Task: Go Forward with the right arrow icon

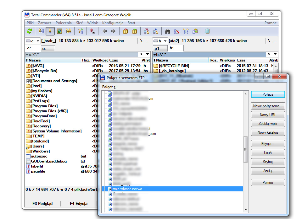Action: click(x=113, y=31)
